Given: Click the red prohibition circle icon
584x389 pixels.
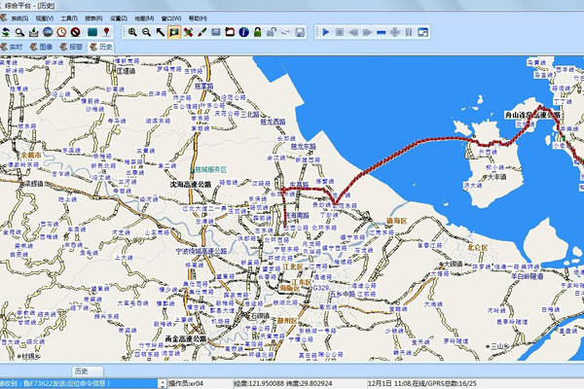Looking at the screenshot, I should pyautogui.click(x=74, y=32).
